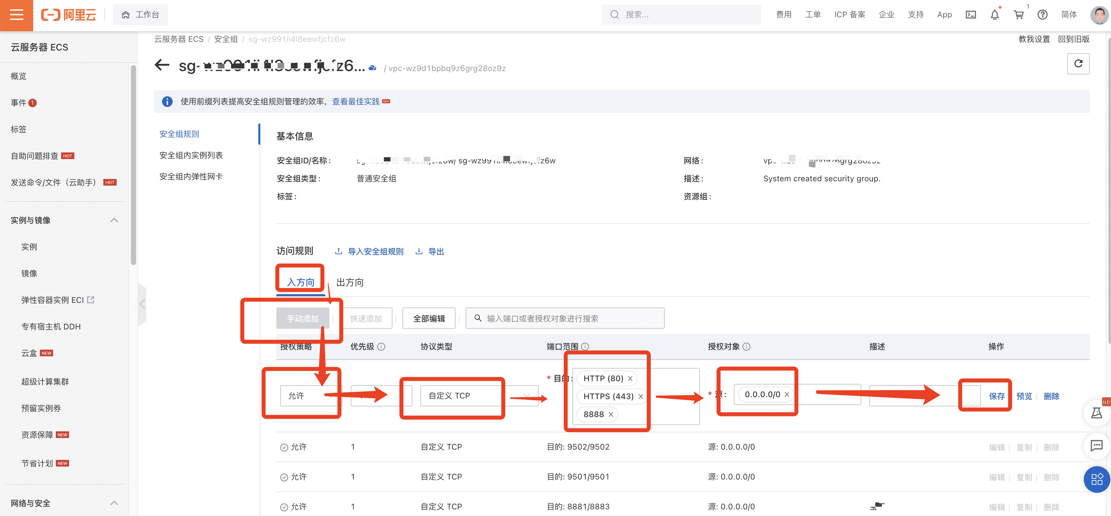Click the 导入安全组规则 link
This screenshot has width=1111, height=516.
(375, 252)
